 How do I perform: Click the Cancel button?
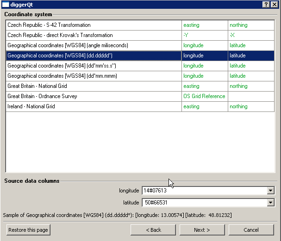[251, 230]
